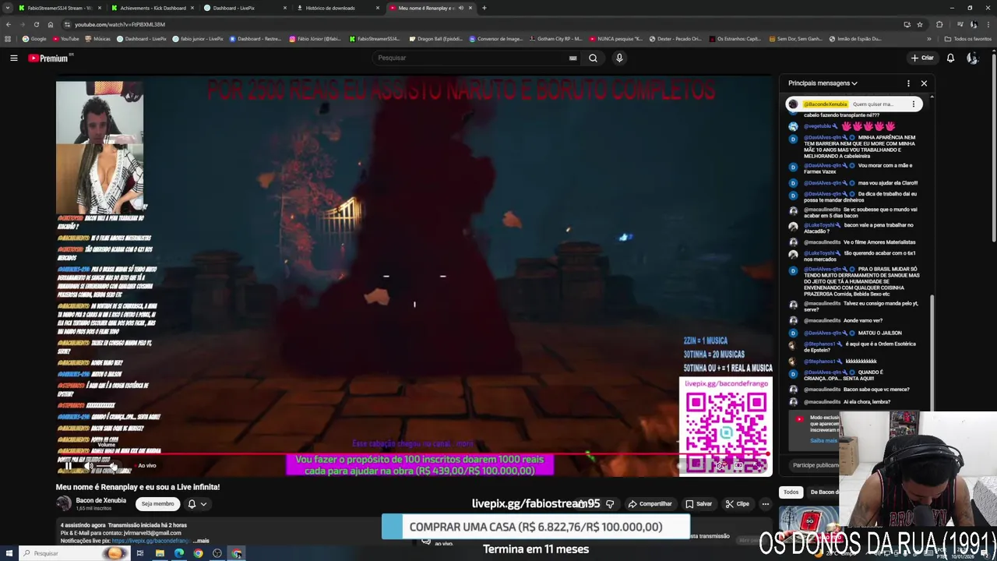
Task: Open the browser extensions puzzle icon
Action: click(939, 24)
